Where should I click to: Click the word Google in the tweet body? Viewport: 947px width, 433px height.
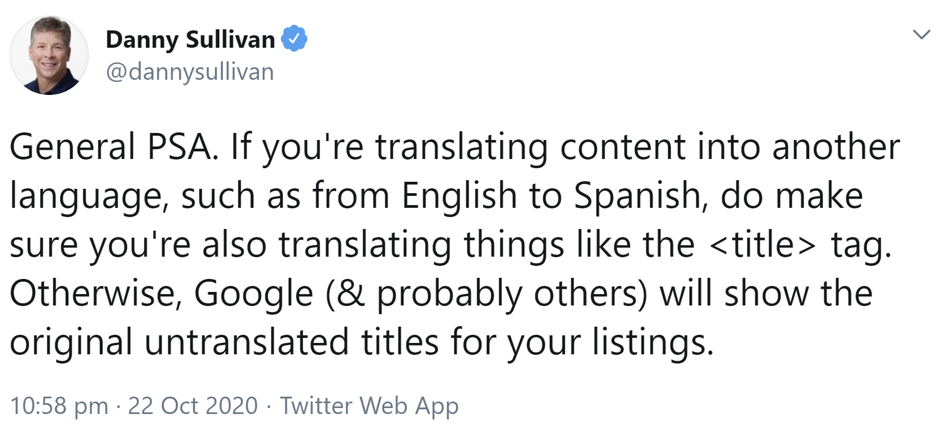pyautogui.click(x=255, y=293)
